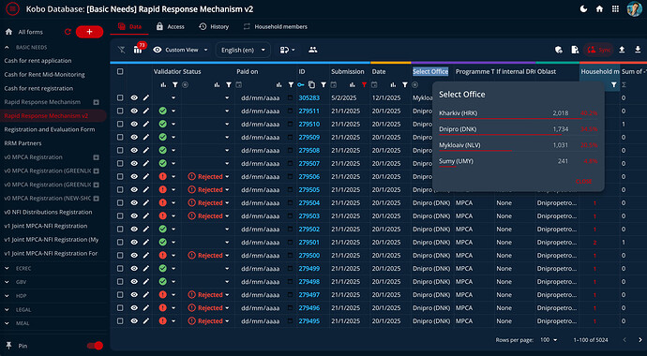Open submission link 279499
This screenshot has height=356, width=647.
tap(309, 269)
